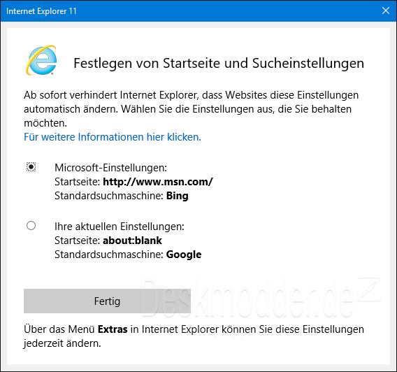Click the Internet Explorer 11 title bar text

click(x=41, y=11)
